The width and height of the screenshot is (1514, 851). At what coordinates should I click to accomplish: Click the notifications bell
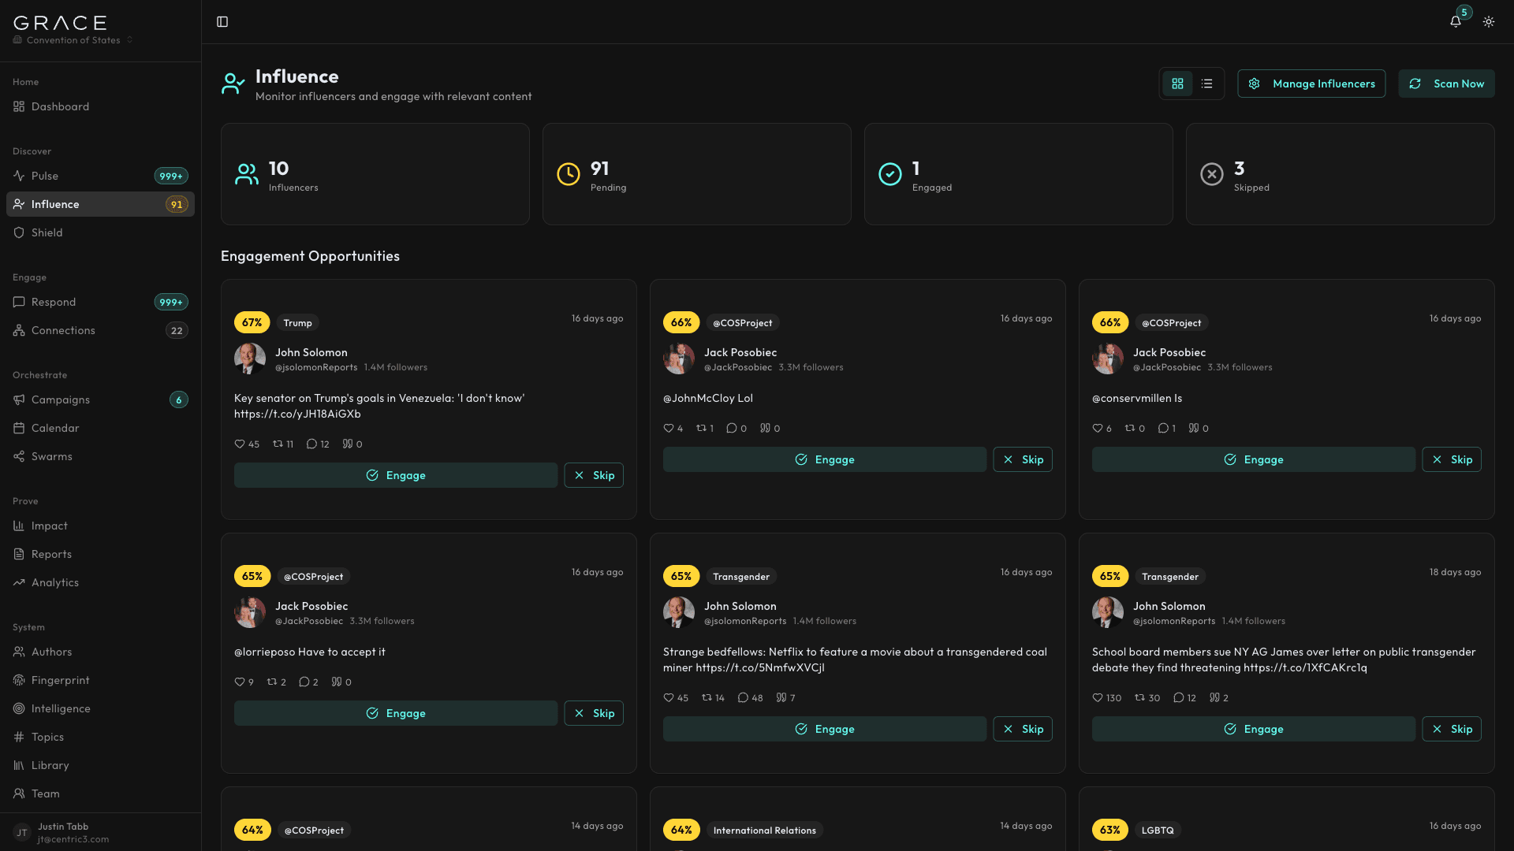pyautogui.click(x=1456, y=22)
